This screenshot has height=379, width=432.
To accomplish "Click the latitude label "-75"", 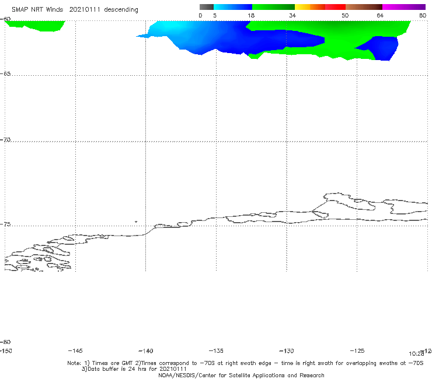I will (5, 224).
